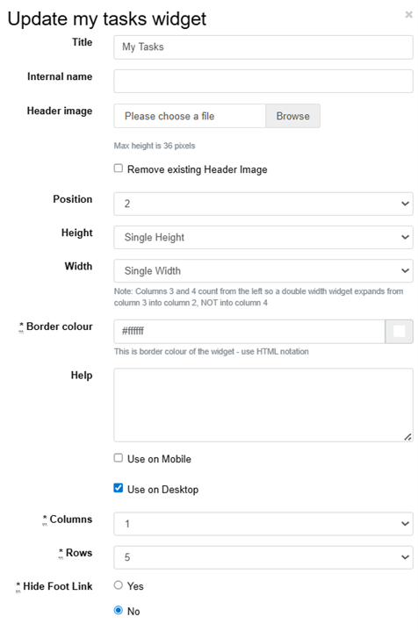Uncheck the Use on Desktop checkbox
This screenshot has height=631, width=418.
click(x=118, y=488)
